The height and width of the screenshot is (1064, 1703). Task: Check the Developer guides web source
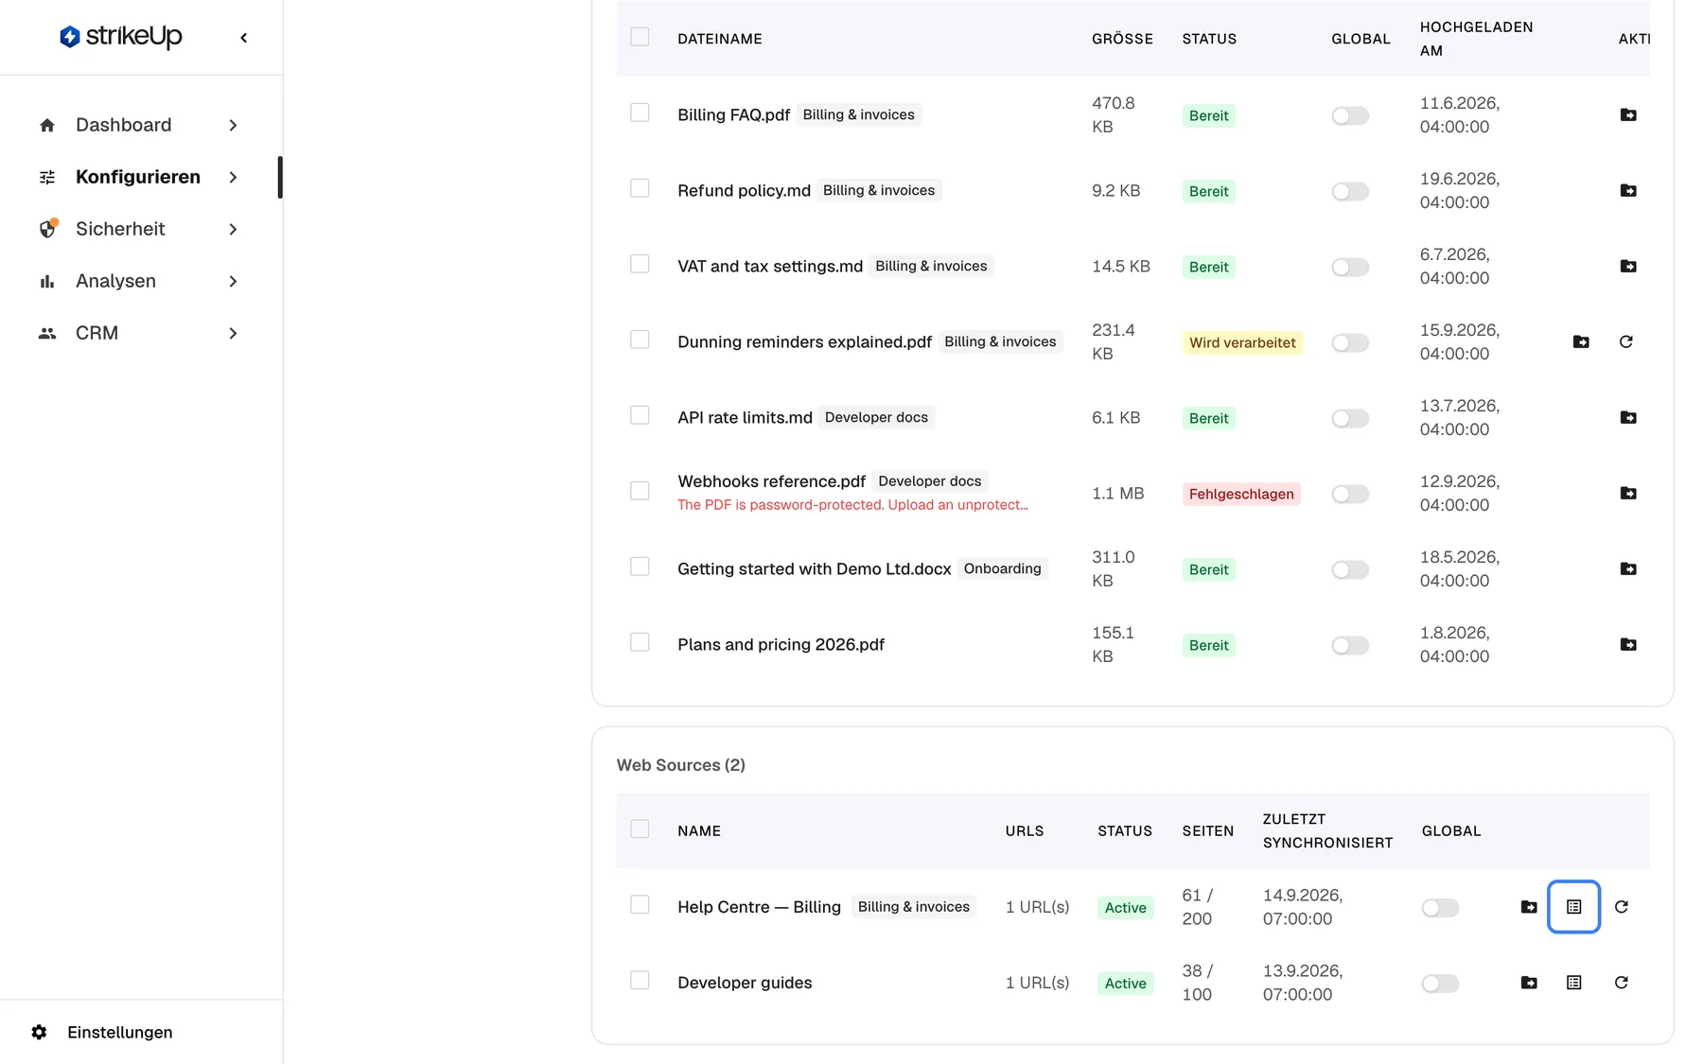coord(640,981)
